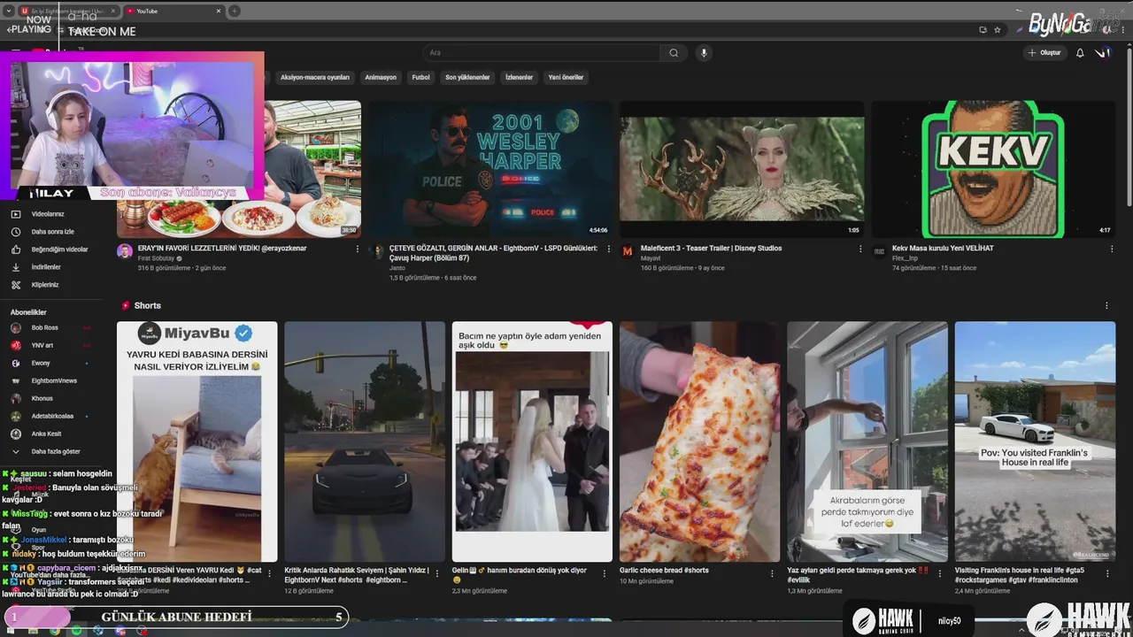This screenshot has width=1133, height=637.
Task: Open Ewony subscription channel
Action: [41, 363]
